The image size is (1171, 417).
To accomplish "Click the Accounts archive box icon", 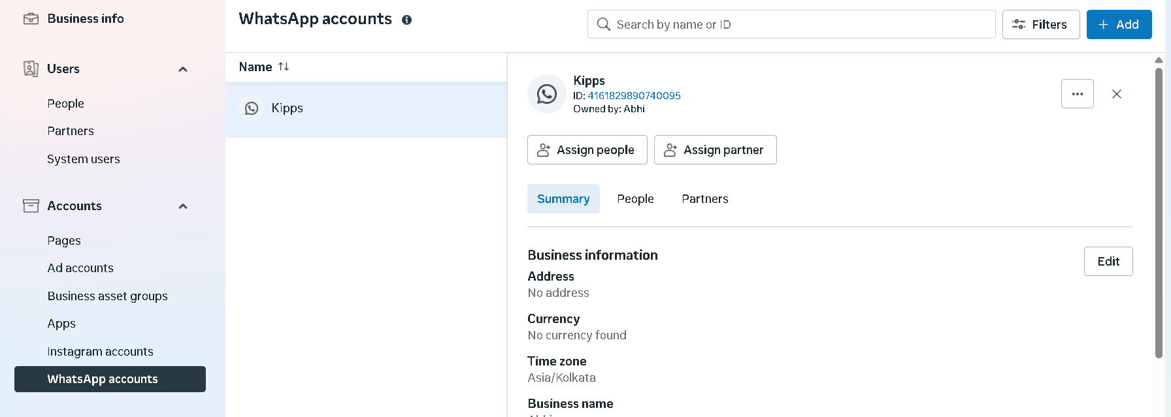I will tap(31, 206).
